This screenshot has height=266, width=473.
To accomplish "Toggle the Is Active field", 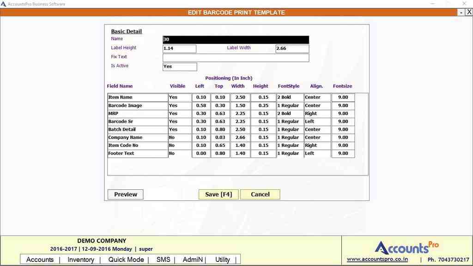I will 180,66.
